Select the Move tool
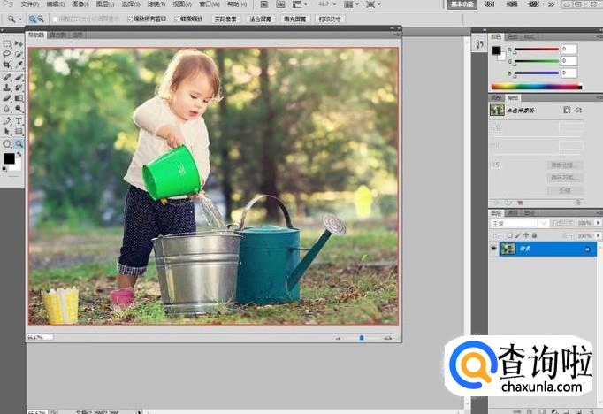This screenshot has height=414, width=603. pos(19,43)
